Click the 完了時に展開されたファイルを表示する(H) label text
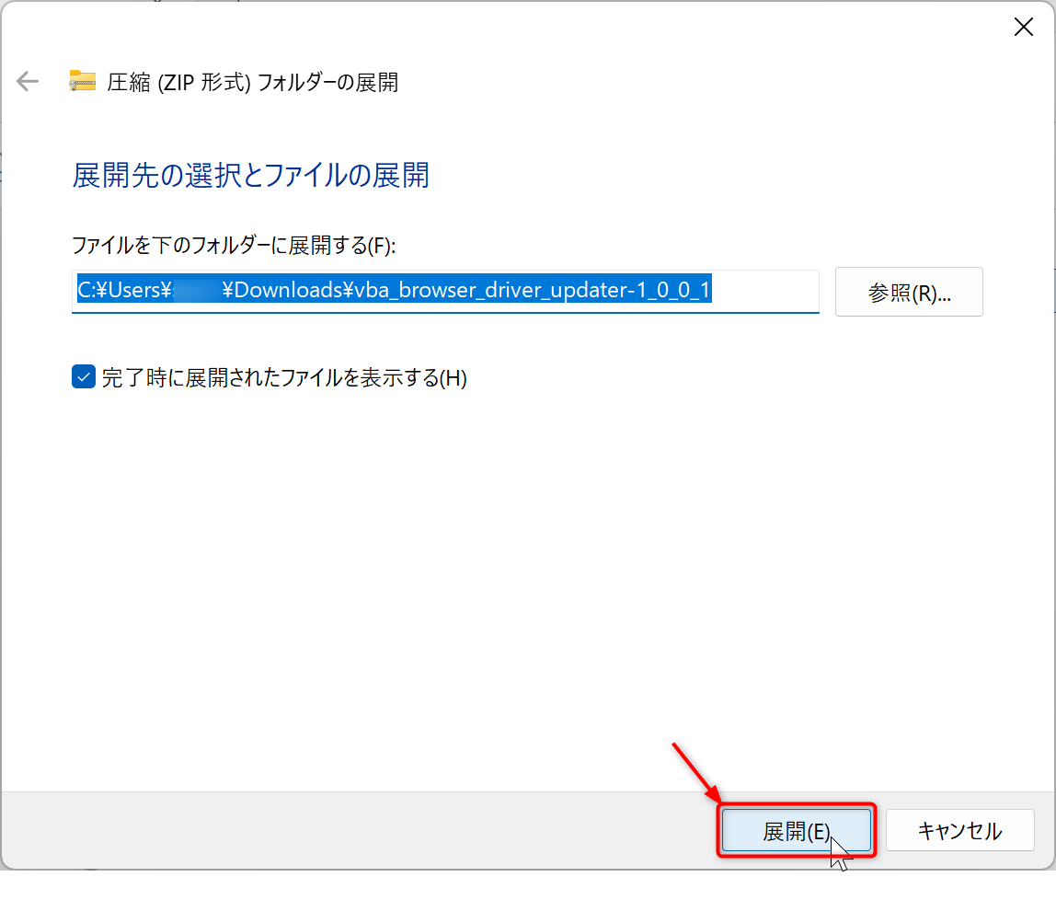1056x900 pixels. [x=284, y=378]
